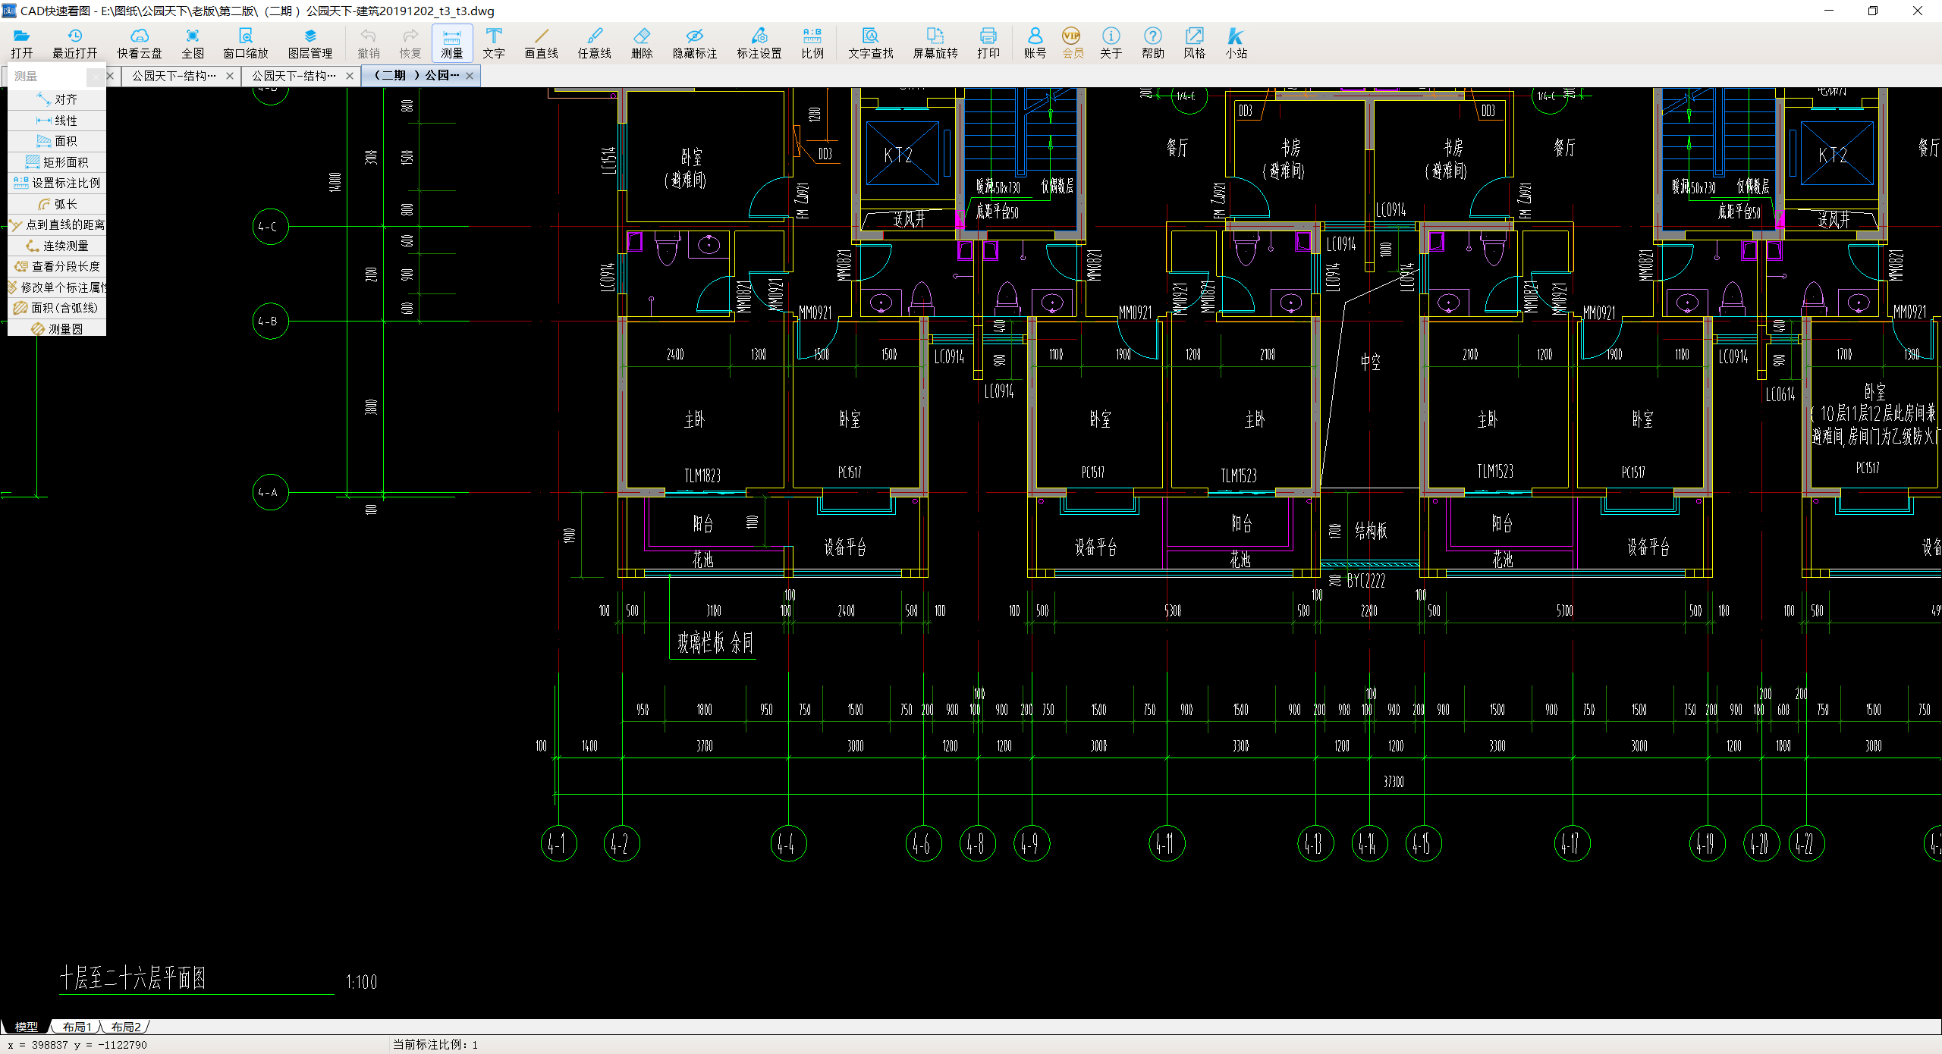Open the 账号 account icon

point(1035,43)
